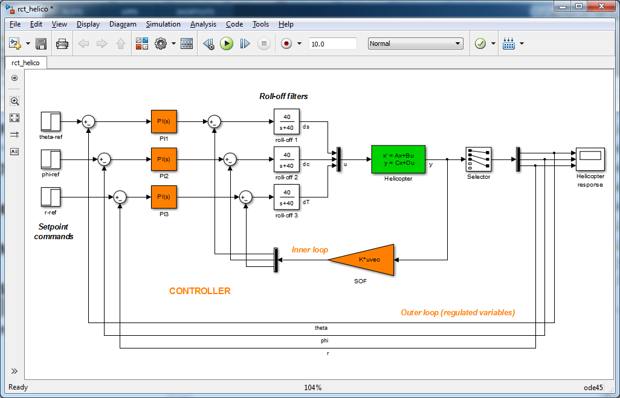Click the CONTROLLER annotation text
This screenshot has width=620, height=398.
(x=199, y=291)
